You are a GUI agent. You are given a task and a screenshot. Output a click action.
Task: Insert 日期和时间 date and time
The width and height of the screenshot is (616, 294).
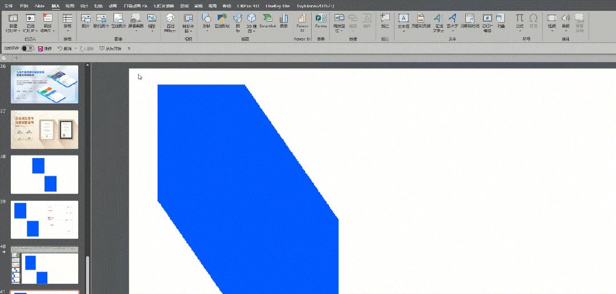pos(470,21)
